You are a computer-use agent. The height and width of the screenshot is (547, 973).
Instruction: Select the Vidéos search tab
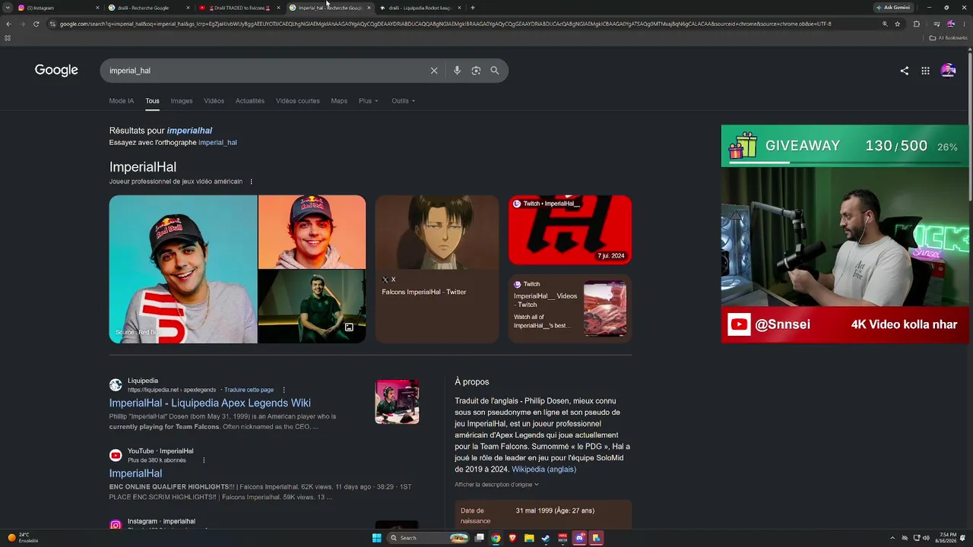click(x=214, y=101)
